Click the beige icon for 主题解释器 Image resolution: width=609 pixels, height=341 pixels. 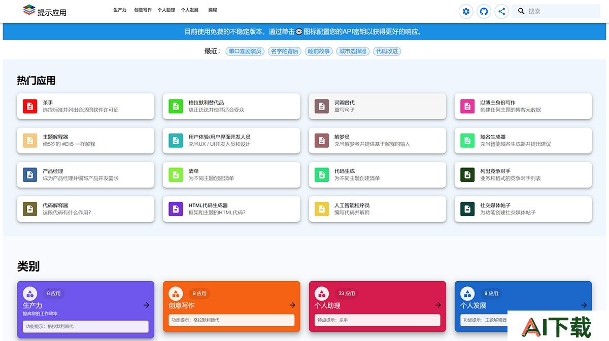click(x=30, y=141)
